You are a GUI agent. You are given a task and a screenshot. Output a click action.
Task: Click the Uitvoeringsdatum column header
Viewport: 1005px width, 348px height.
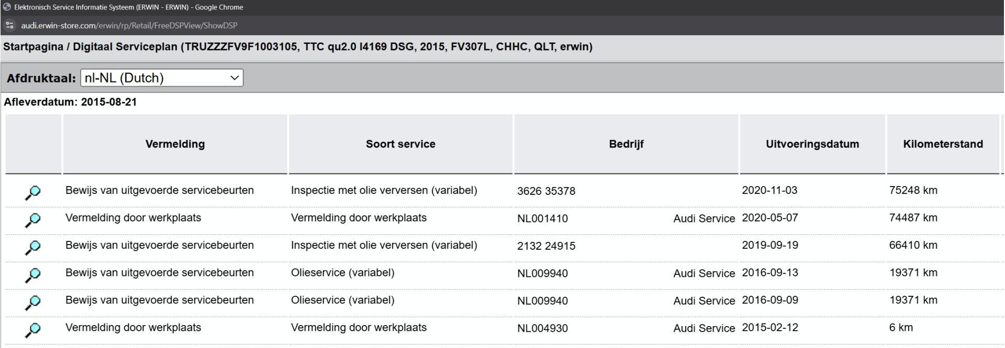click(812, 144)
